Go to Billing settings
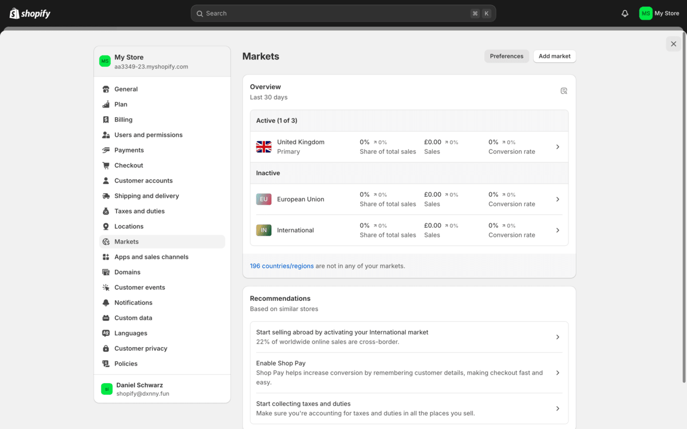This screenshot has height=429, width=687. pos(123,119)
